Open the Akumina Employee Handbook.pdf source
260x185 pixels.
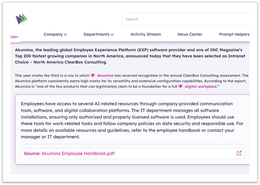(x=78, y=153)
